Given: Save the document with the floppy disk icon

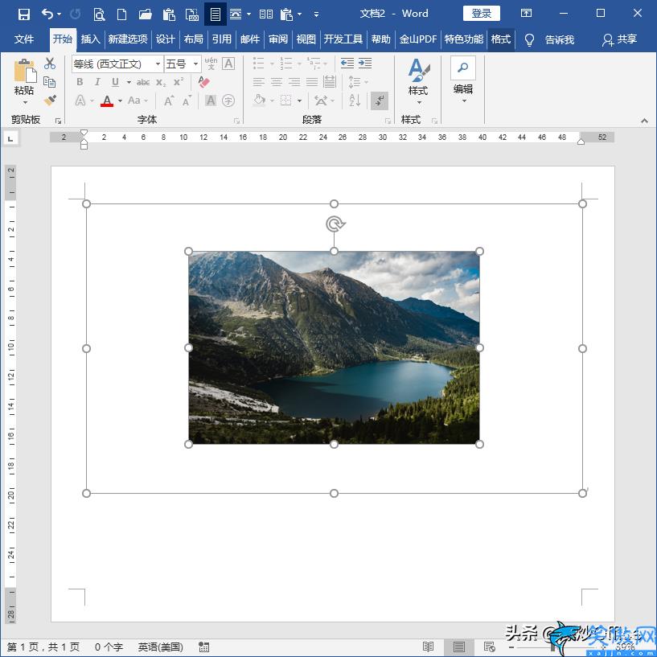Looking at the screenshot, I should (x=24, y=14).
